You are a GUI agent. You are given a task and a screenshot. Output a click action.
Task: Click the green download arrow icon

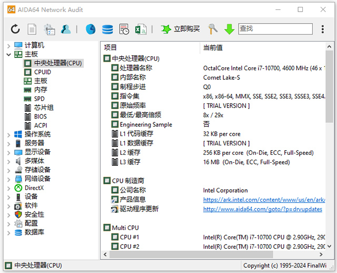tap(230, 29)
